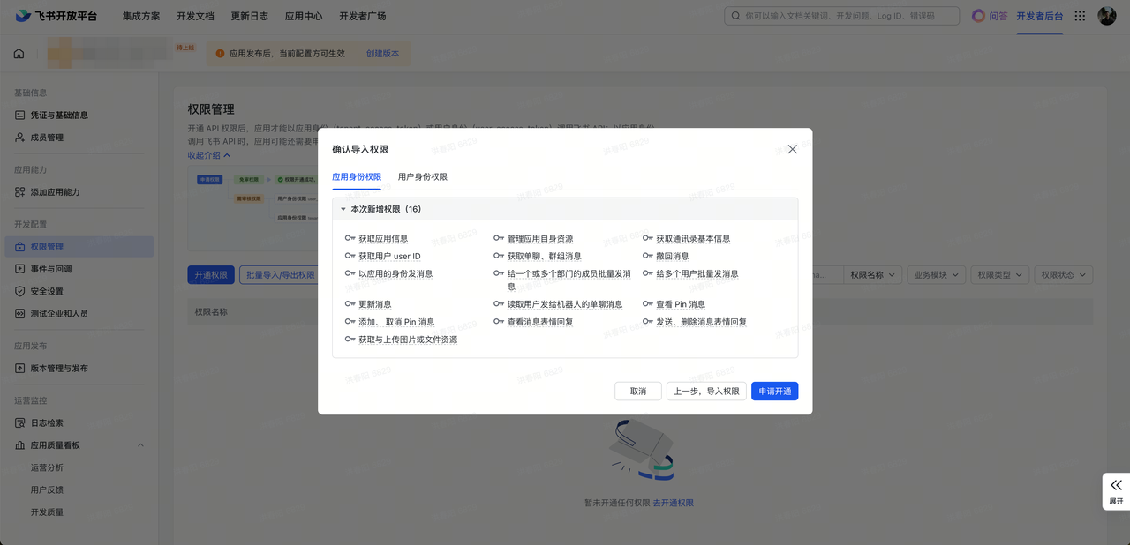Click the home icon in breadcrumb bar

click(19, 54)
